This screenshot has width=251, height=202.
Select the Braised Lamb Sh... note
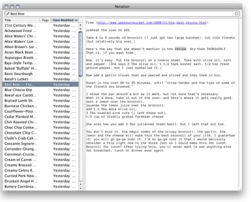point(41,101)
